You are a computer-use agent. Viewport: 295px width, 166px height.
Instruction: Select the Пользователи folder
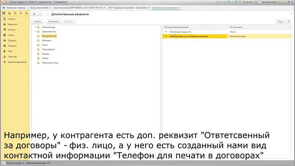(48, 49)
